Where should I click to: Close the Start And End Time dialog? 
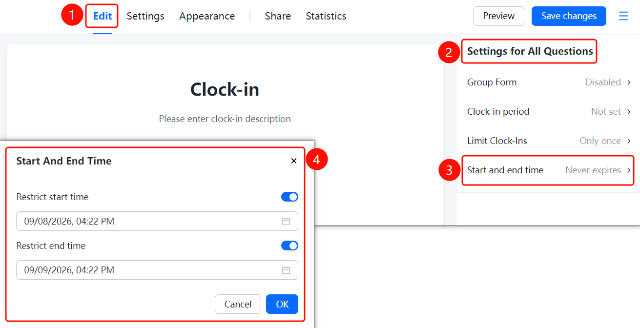(294, 161)
